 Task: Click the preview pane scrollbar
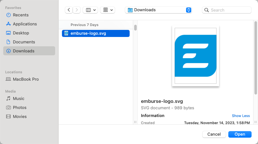click(255, 58)
